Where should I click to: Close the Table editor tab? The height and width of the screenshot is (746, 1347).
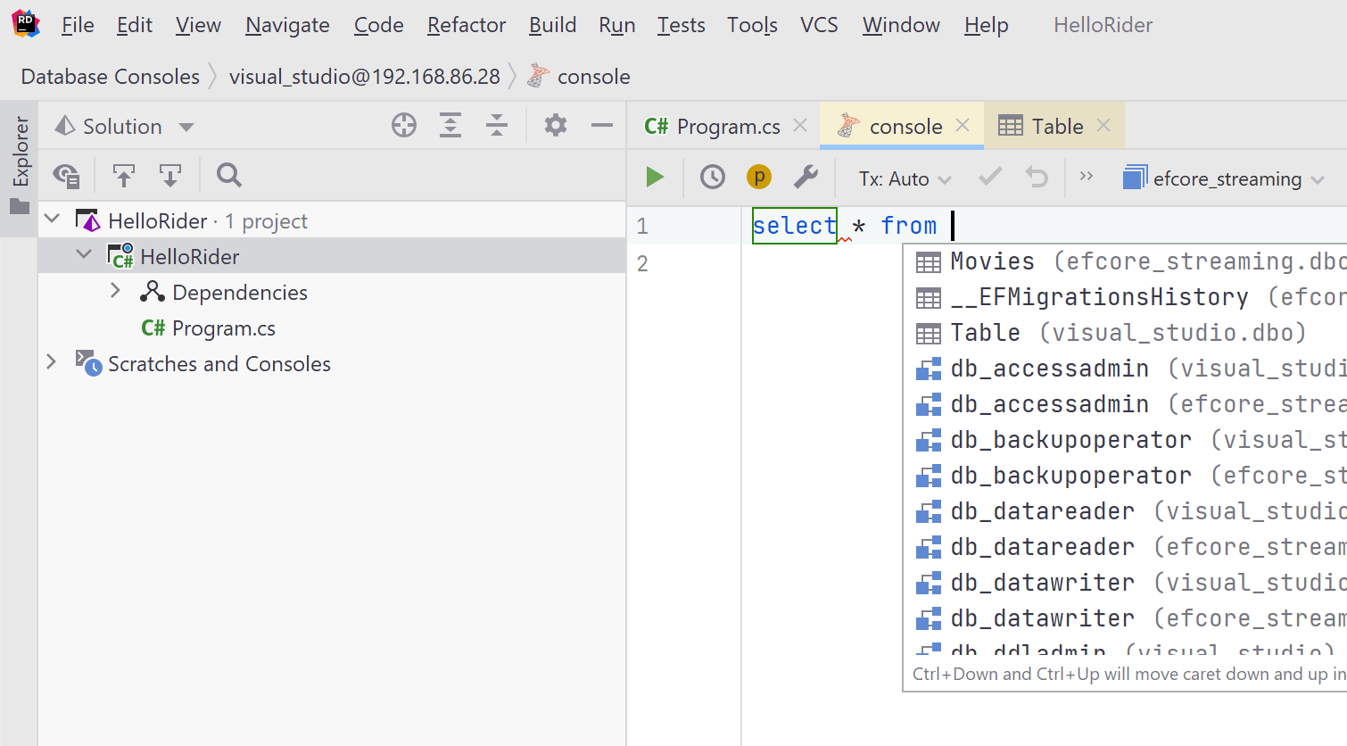[x=1103, y=126]
